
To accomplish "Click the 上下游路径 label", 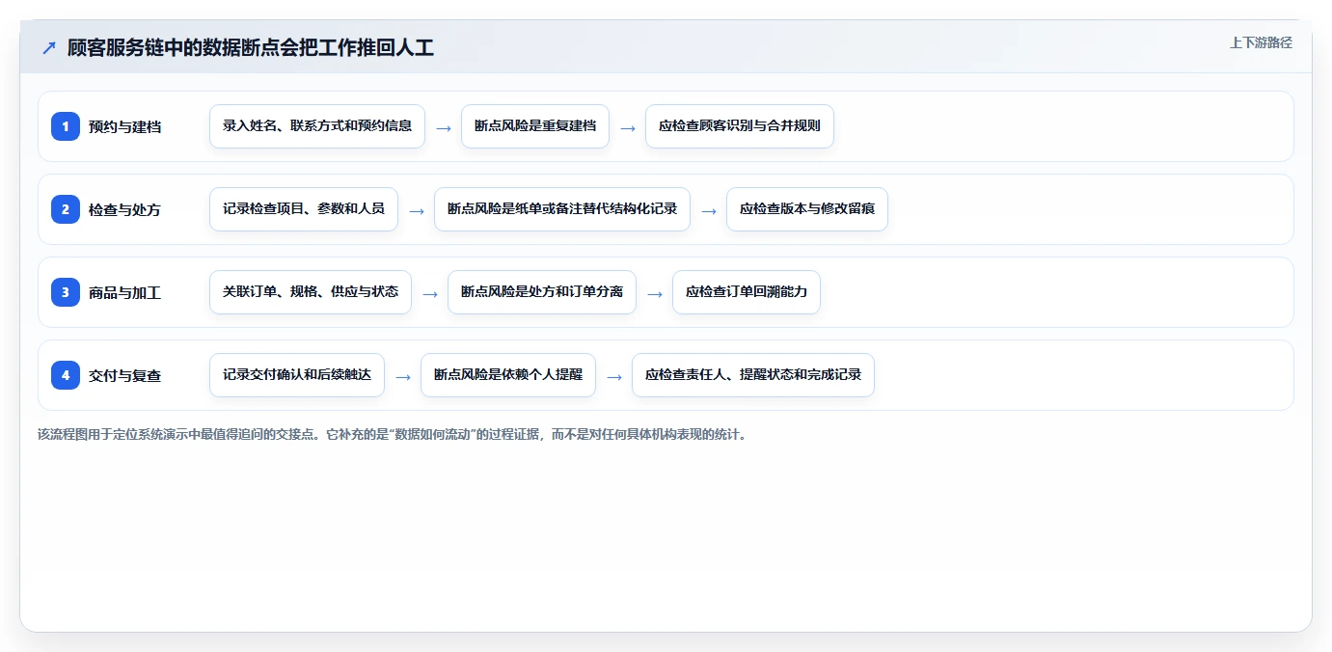I will [x=1261, y=42].
